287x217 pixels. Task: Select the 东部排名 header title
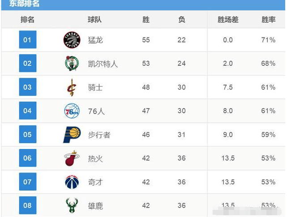tap(24, 3)
